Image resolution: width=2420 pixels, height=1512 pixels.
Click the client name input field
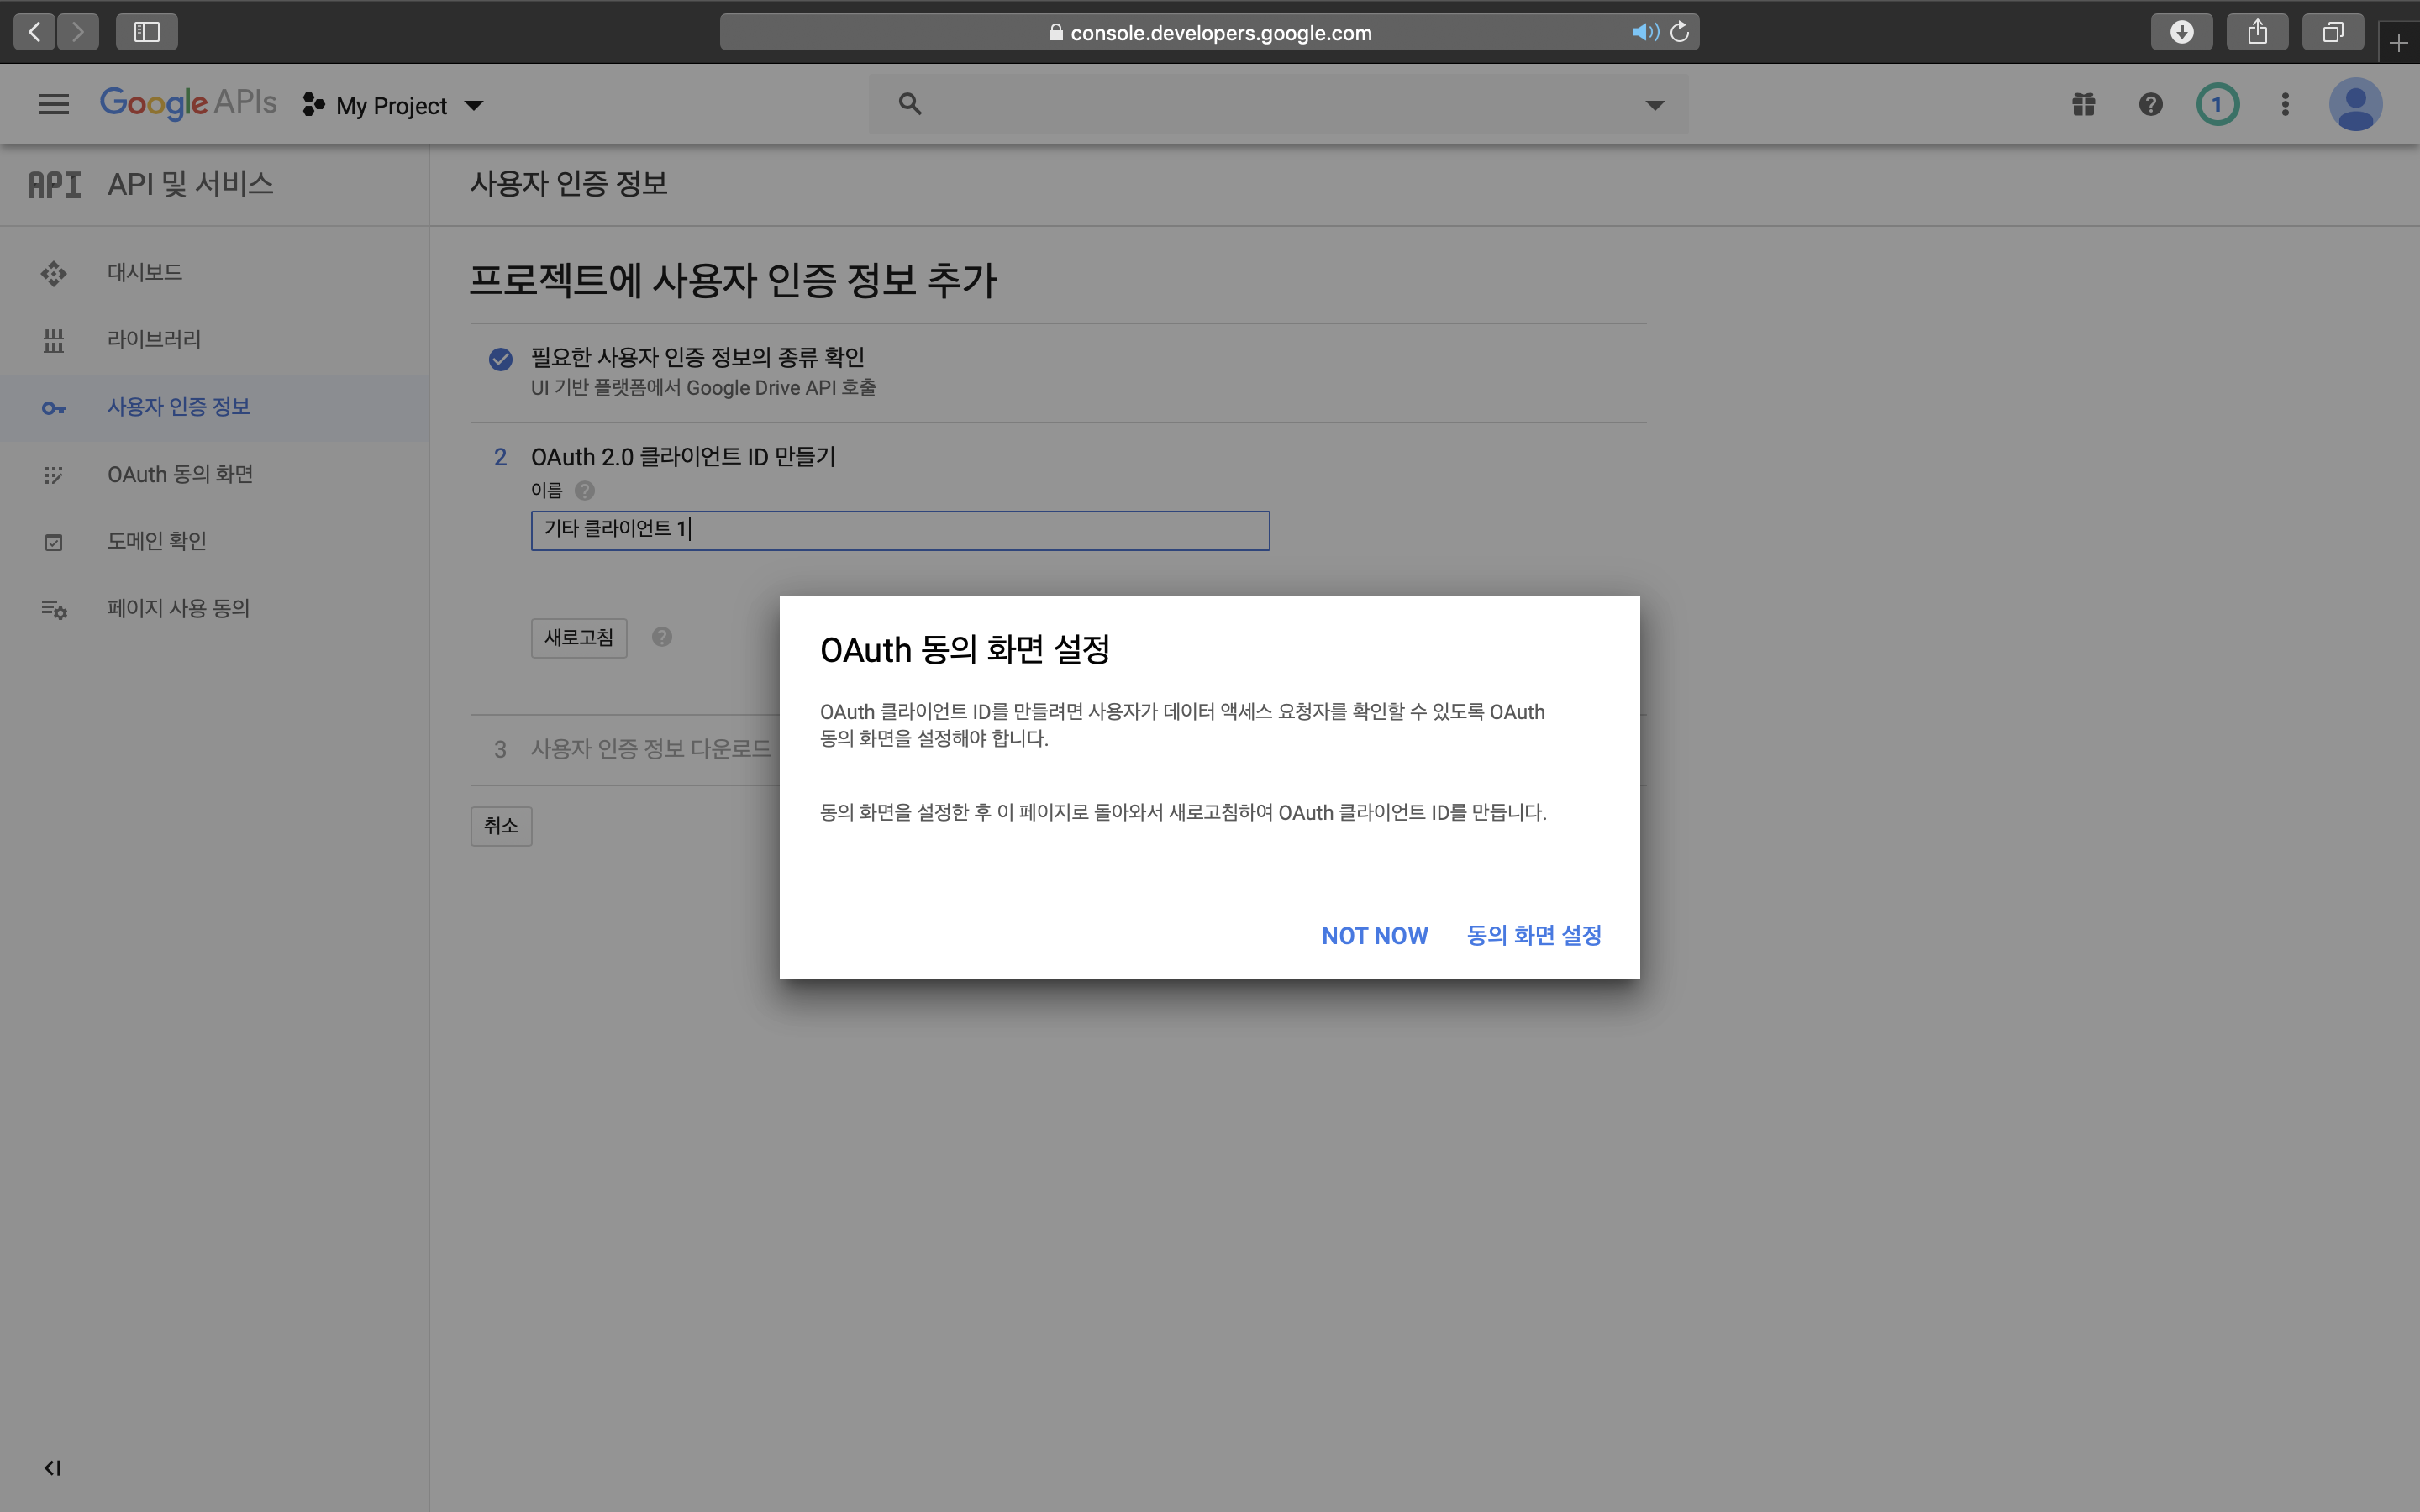(x=900, y=530)
